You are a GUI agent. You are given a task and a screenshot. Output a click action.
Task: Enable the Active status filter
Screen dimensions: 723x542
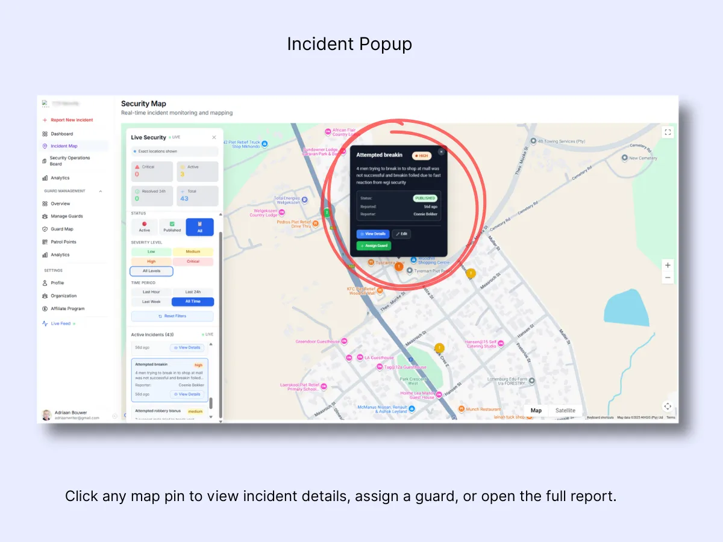145,227
